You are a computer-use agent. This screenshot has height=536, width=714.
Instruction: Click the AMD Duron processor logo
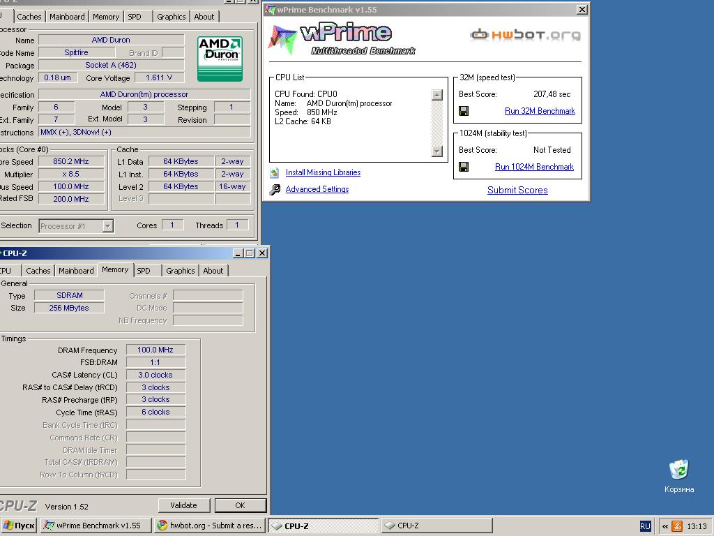pyautogui.click(x=220, y=59)
